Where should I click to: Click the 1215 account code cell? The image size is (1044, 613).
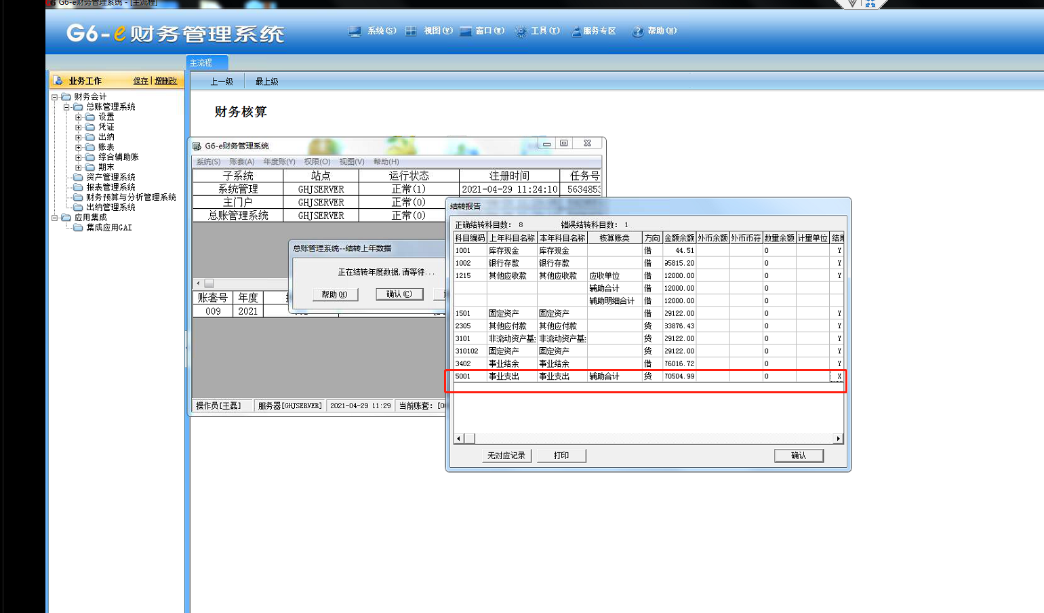(x=470, y=276)
